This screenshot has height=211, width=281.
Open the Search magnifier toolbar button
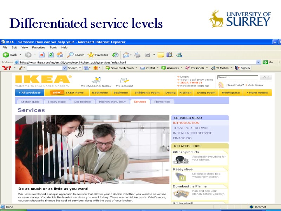[x=76, y=55]
